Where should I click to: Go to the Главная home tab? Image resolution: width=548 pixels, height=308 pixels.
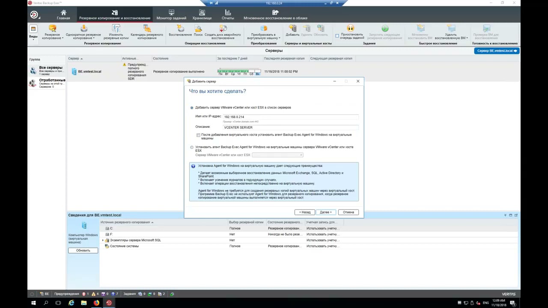[x=63, y=15]
